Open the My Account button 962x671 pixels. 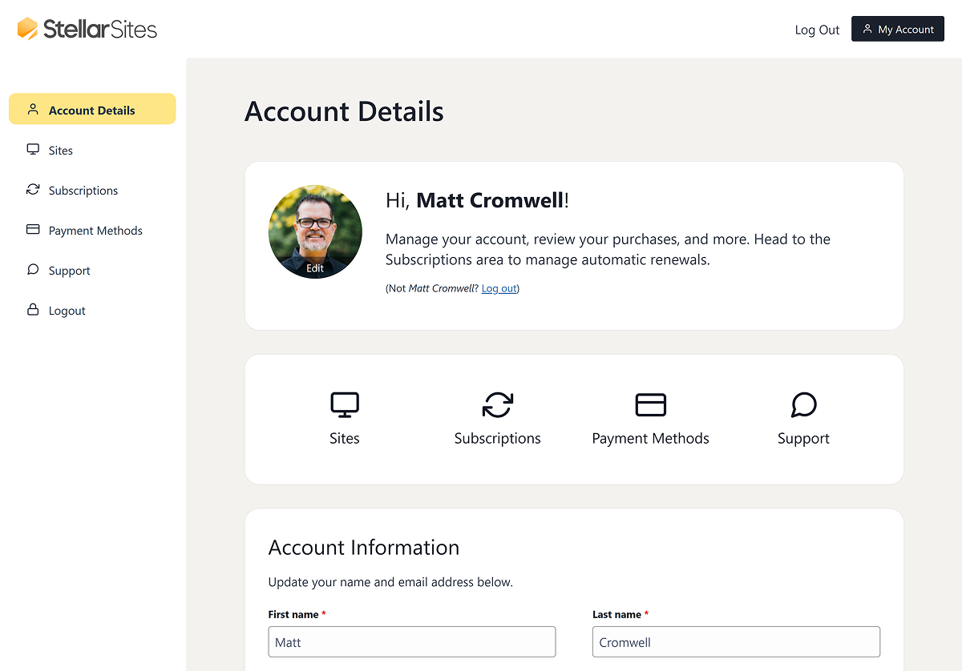pos(897,28)
